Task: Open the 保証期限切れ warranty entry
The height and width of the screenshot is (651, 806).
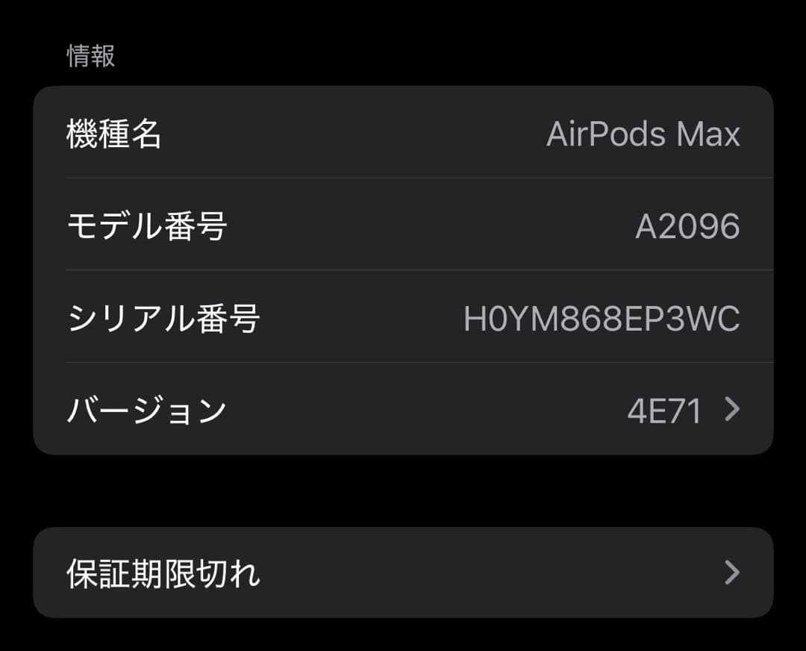Action: tap(403, 573)
